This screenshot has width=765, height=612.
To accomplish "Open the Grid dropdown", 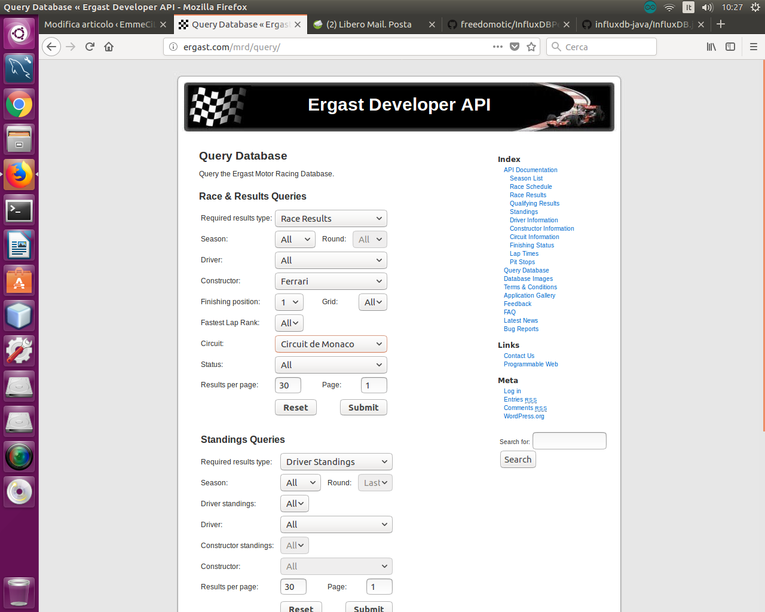I will point(373,302).
